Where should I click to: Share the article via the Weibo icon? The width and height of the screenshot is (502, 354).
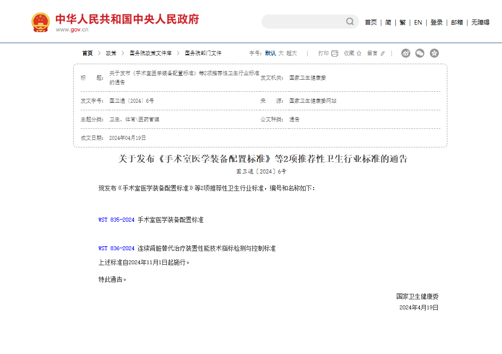406,53
